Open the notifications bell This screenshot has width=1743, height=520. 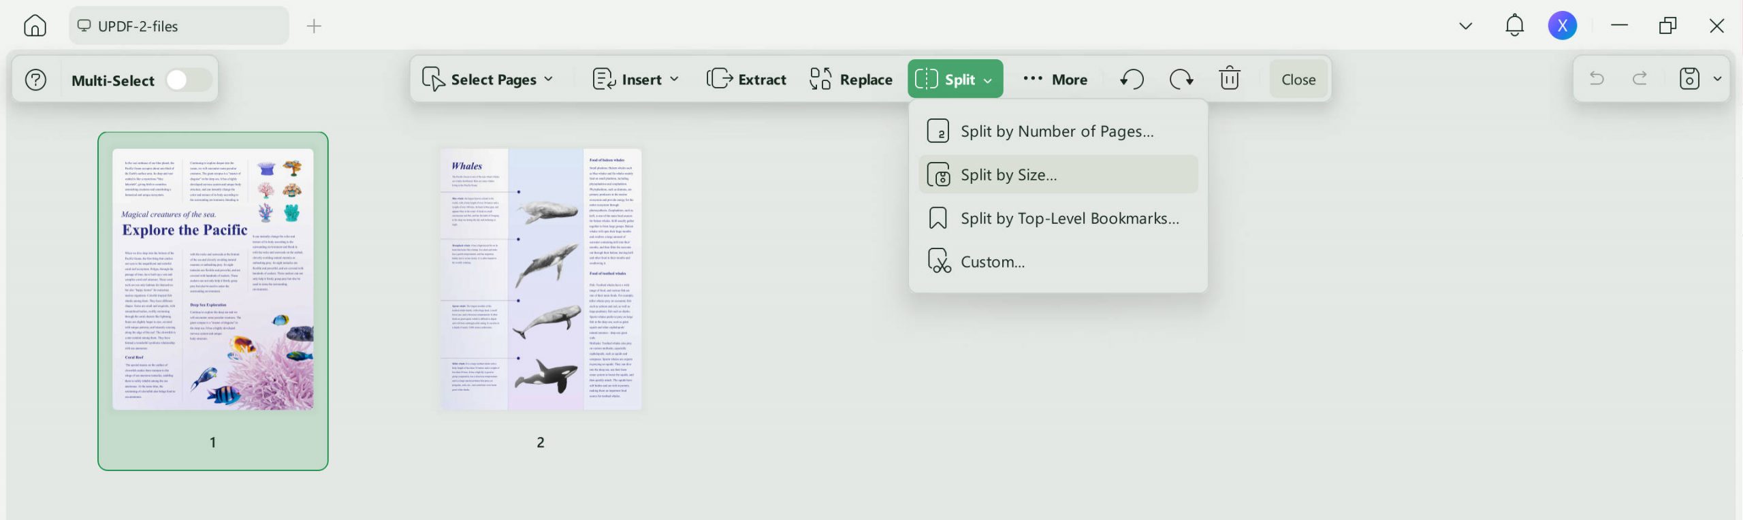(1514, 25)
